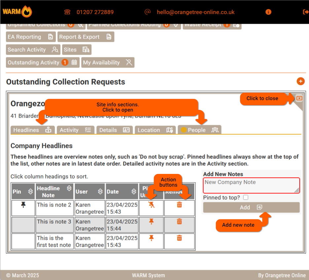Pin the 'This is the first test note' headline
This screenshot has width=309, height=280.
(x=152, y=238)
